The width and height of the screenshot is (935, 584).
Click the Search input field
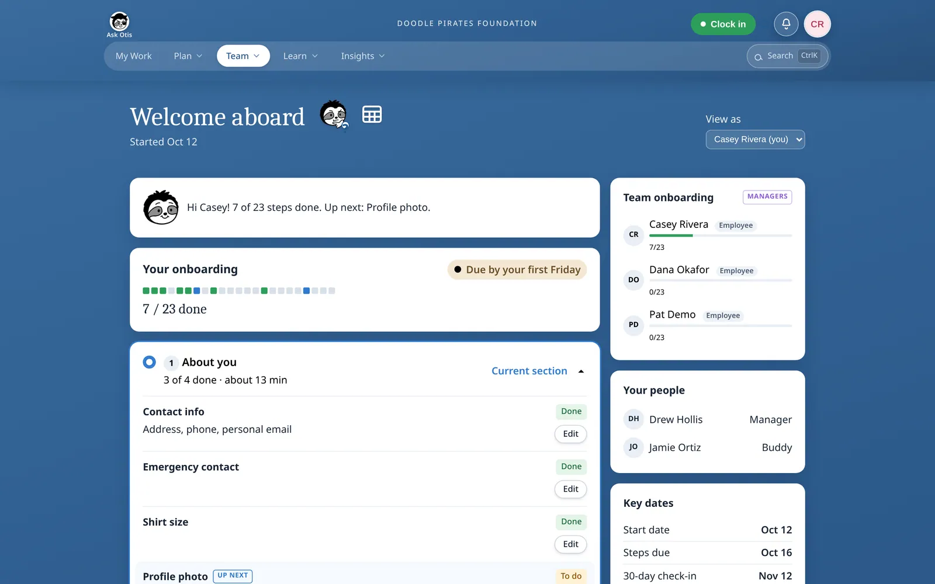(x=788, y=56)
